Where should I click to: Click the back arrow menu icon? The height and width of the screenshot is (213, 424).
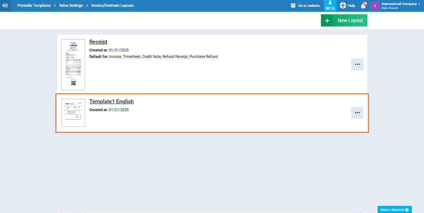[x=5, y=6]
